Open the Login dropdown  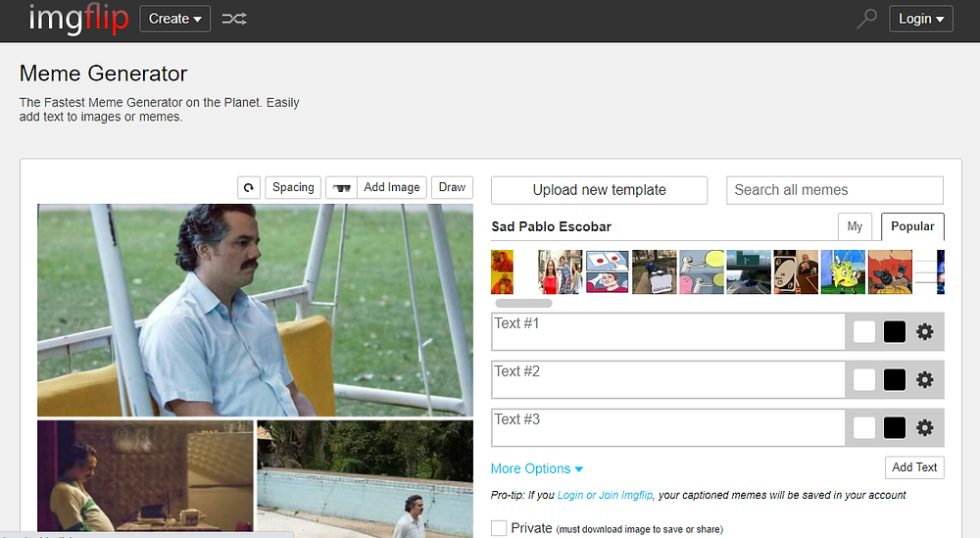coord(920,19)
